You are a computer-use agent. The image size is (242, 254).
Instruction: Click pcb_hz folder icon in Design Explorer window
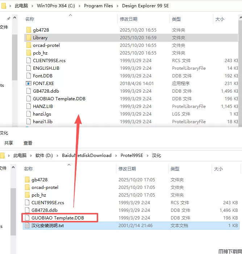click(29, 53)
